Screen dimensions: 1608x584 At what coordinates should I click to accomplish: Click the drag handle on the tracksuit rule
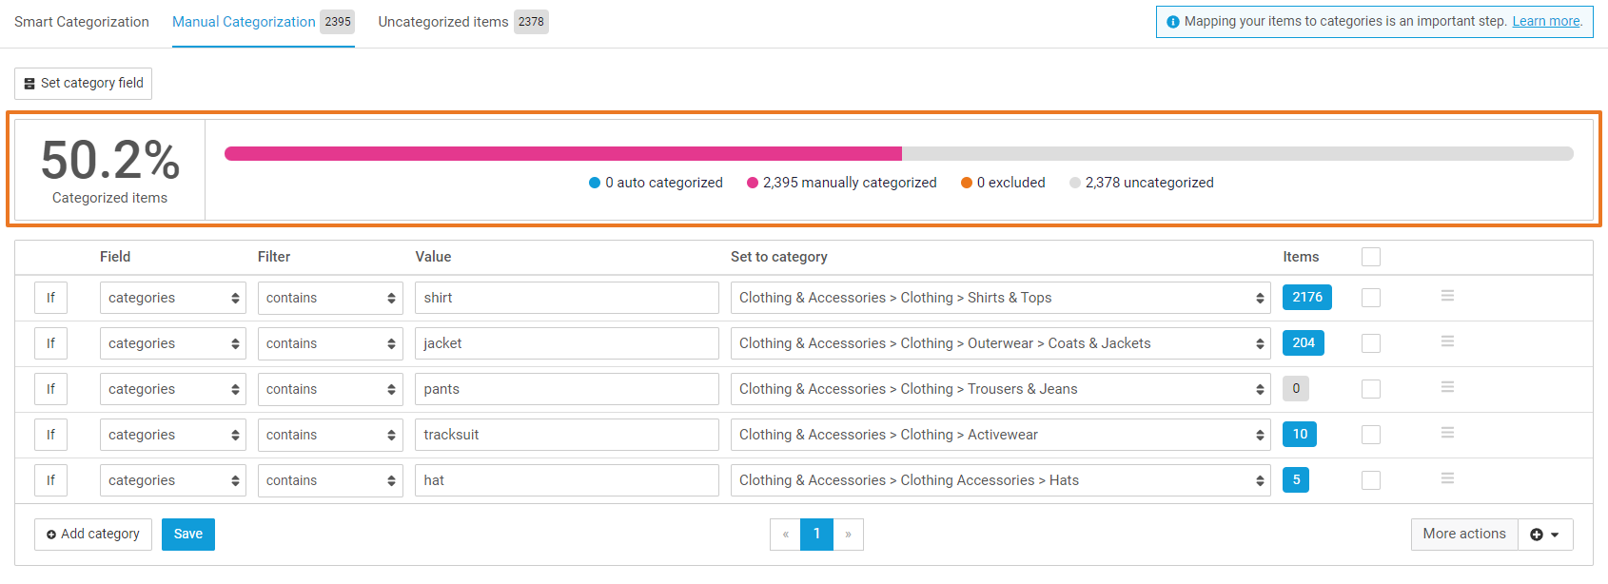[1447, 434]
